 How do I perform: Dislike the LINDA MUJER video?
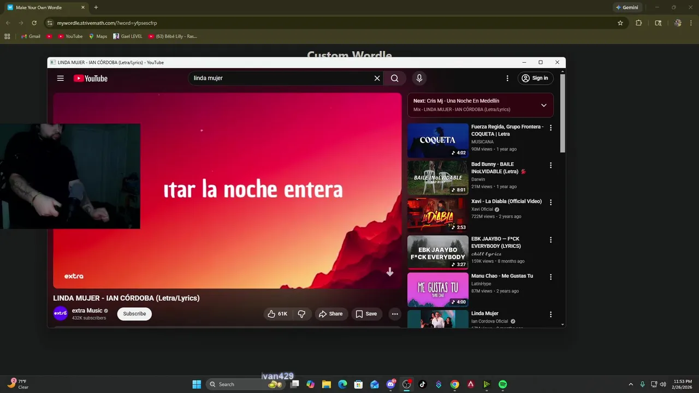click(301, 314)
